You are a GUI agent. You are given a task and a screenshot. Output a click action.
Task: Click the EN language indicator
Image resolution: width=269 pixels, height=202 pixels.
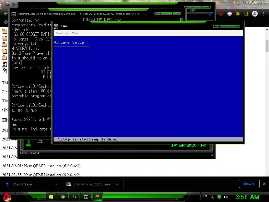coord(205,196)
